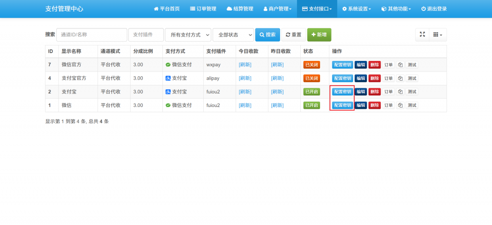
Task: Toggle the 已关闭 status of 支付宝官方
Action: coord(311,78)
